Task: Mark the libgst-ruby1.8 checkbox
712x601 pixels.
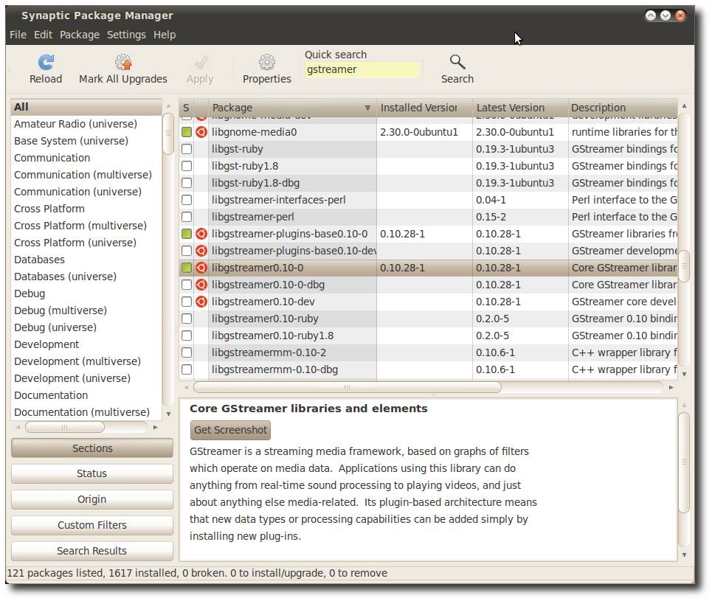Action: tap(187, 166)
